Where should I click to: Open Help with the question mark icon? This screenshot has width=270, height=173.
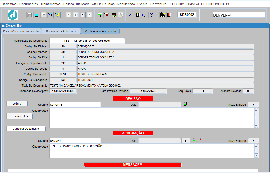click(x=152, y=15)
